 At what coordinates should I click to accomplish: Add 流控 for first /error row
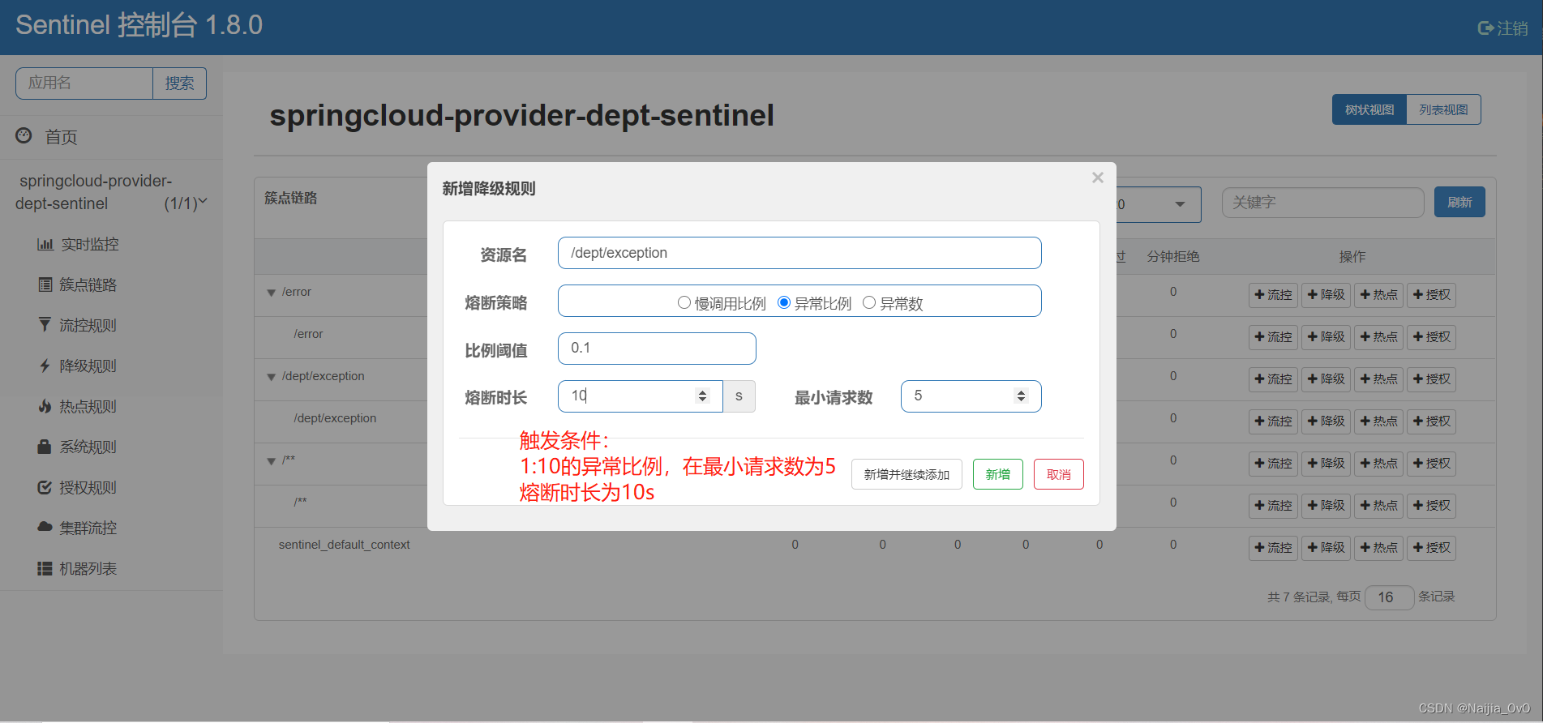click(x=1273, y=295)
